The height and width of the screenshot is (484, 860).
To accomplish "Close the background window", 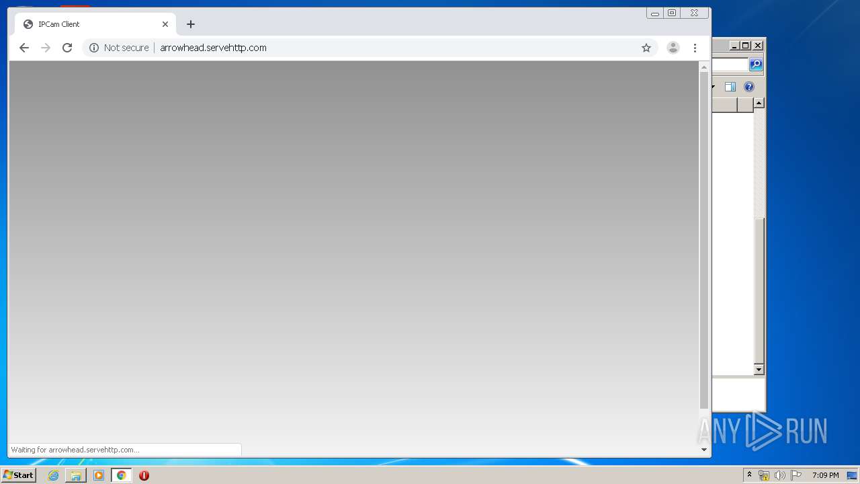I will pos(758,46).
